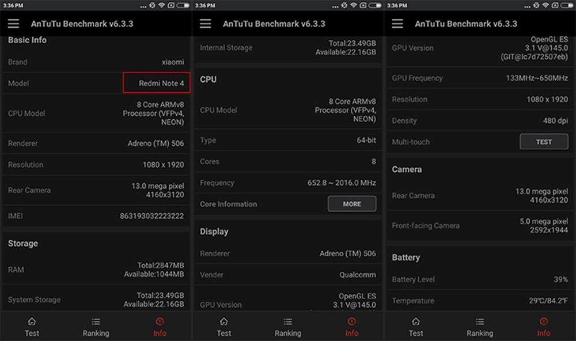Tap AnTuTu Benchmark v6.3.3 title in middle screen
576x341 pixels.
tap(274, 24)
